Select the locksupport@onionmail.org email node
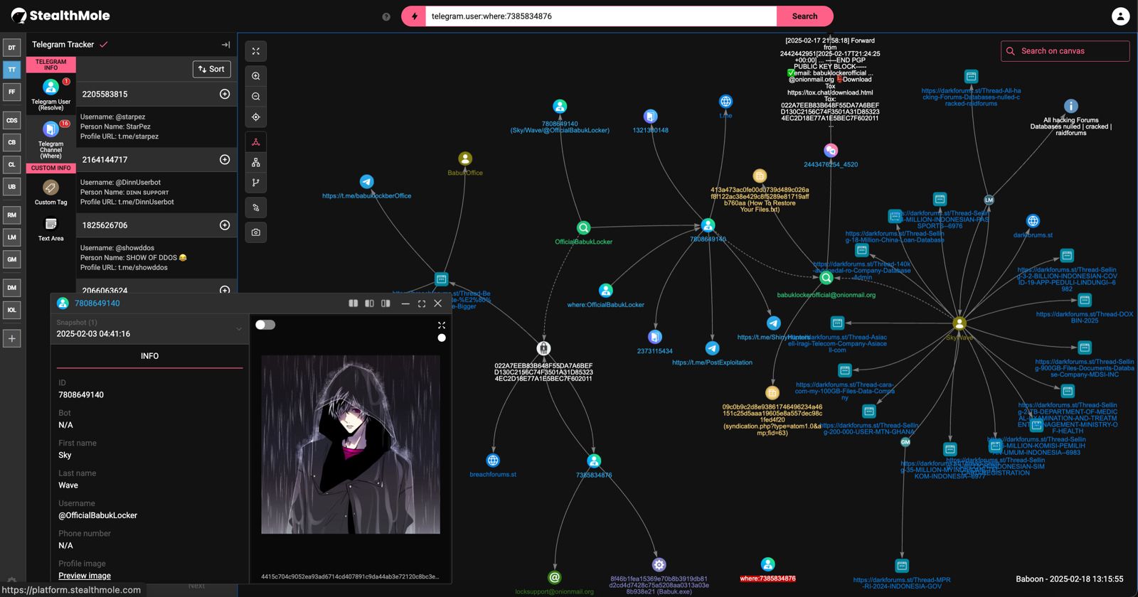1138x597 pixels. click(555, 578)
